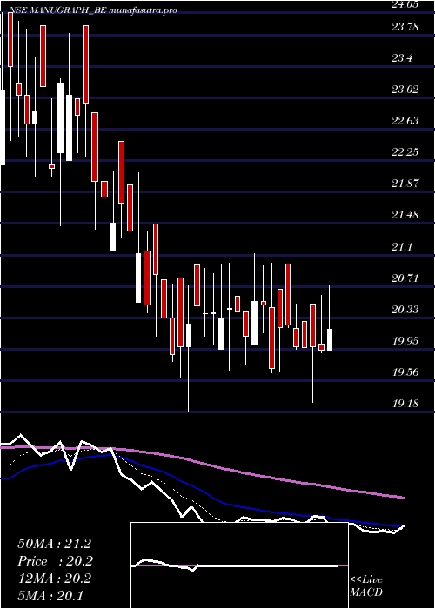Click the 21.1 price axis label
This screenshot has height=609, width=435.
tap(402, 246)
